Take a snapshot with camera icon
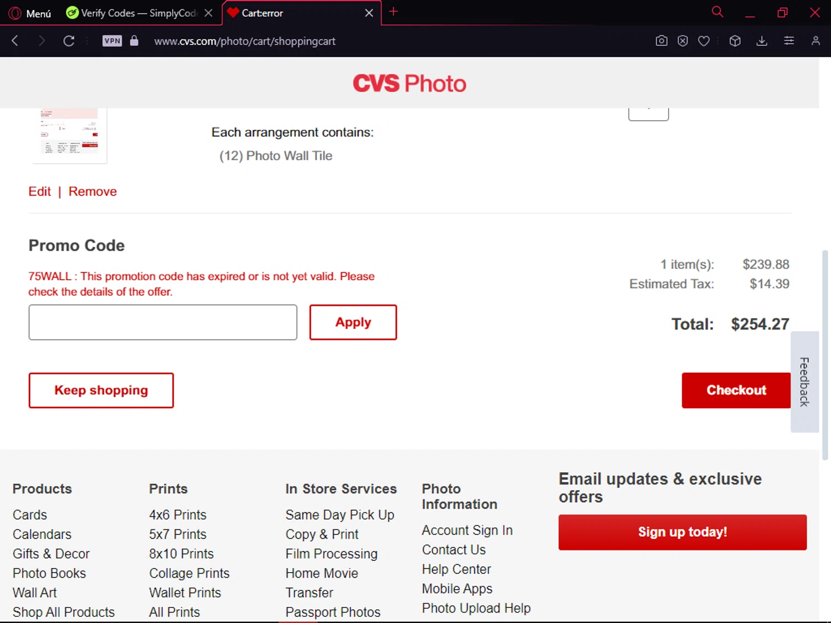 click(x=661, y=40)
